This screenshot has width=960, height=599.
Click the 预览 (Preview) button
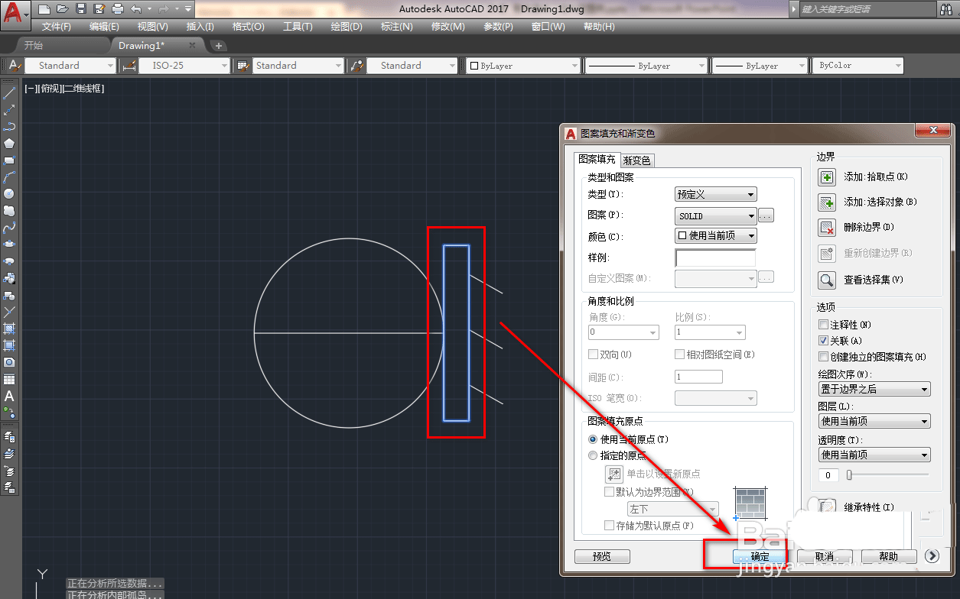point(602,556)
